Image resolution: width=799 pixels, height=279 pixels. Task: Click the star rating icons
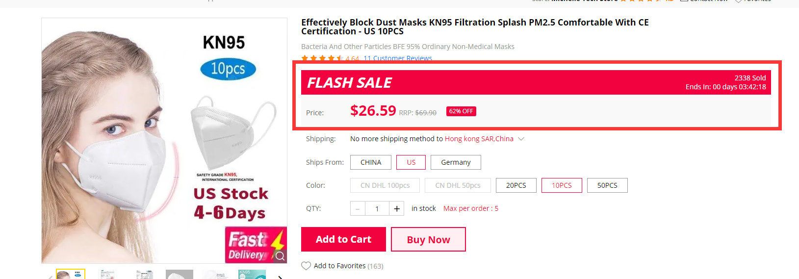tap(322, 58)
